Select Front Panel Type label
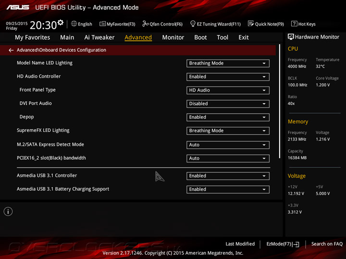Viewport: 346px width, 259px height. click(x=37, y=90)
